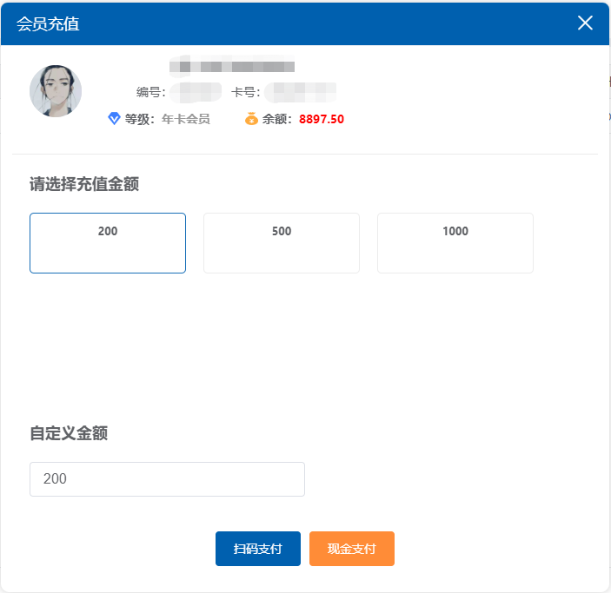611x593 pixels.
Task: Click the 卡号 label
Action: pyautogui.click(x=246, y=91)
